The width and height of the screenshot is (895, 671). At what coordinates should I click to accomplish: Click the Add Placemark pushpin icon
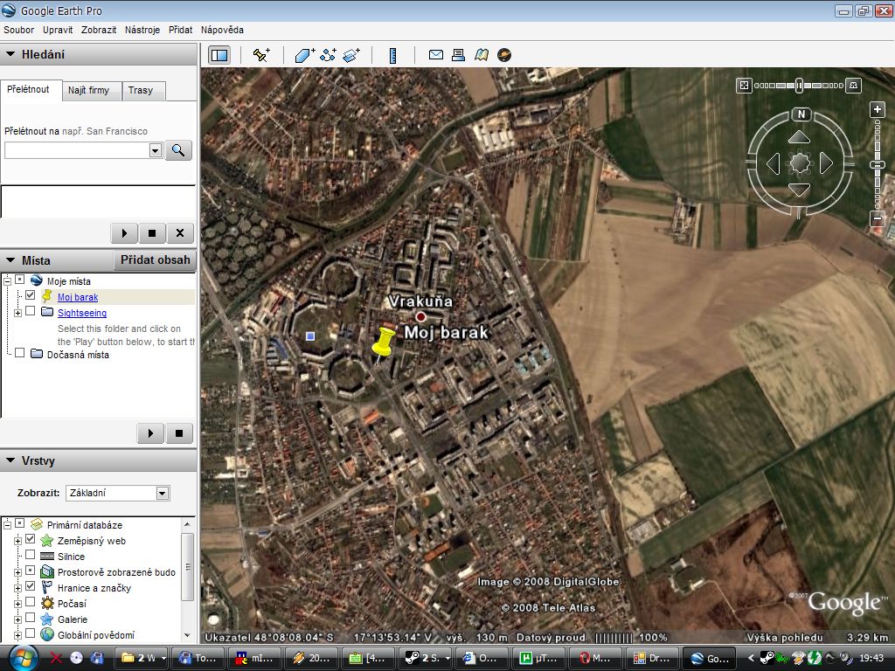coord(261,55)
